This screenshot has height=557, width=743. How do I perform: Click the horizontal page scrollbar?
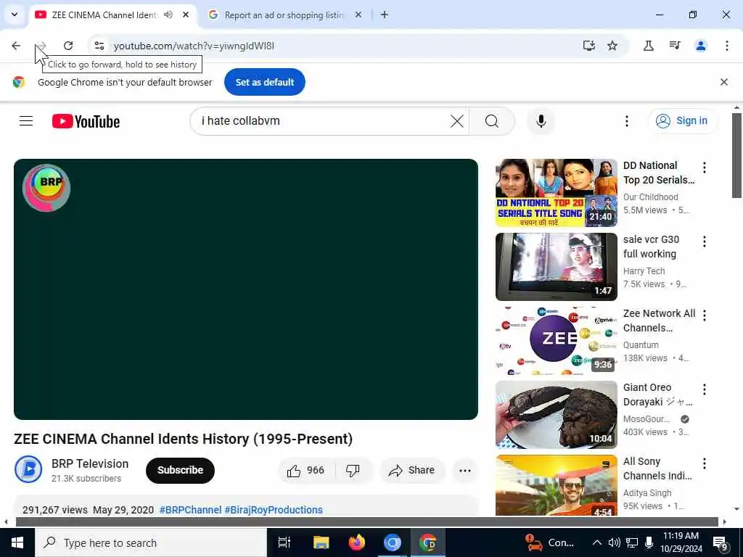tap(366, 521)
